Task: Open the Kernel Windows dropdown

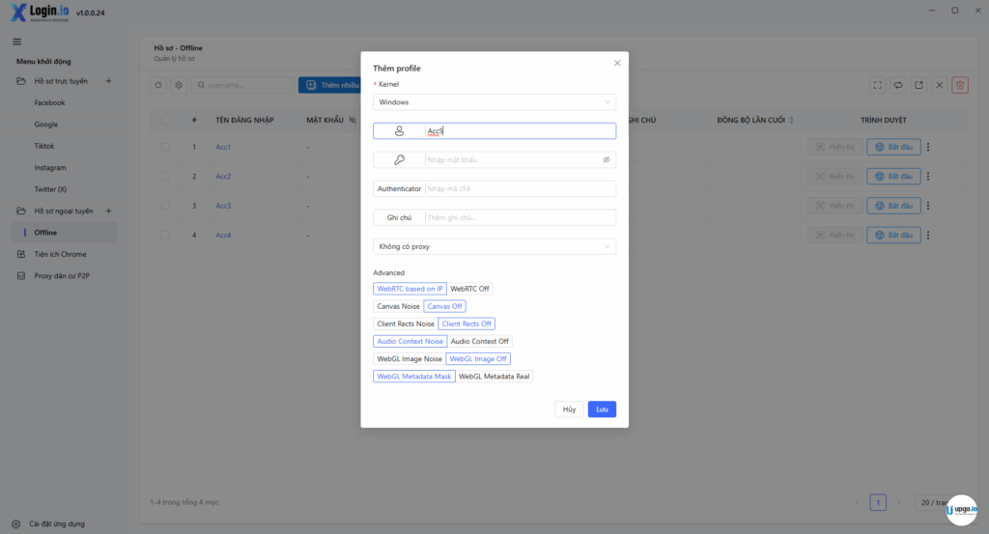Action: tap(494, 101)
